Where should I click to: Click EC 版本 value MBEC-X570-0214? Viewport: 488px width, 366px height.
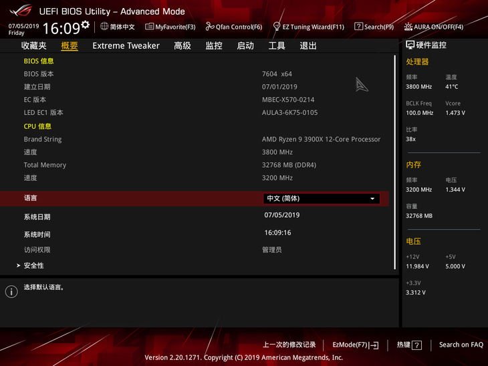tap(288, 100)
